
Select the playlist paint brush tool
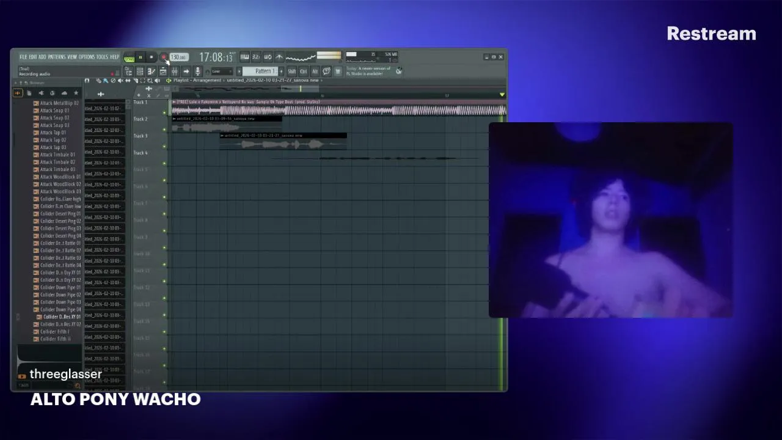106,81
